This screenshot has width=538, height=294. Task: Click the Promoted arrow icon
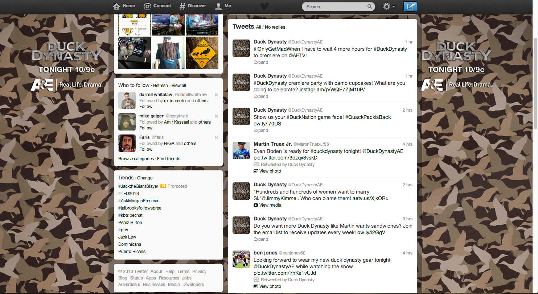[x=163, y=186]
